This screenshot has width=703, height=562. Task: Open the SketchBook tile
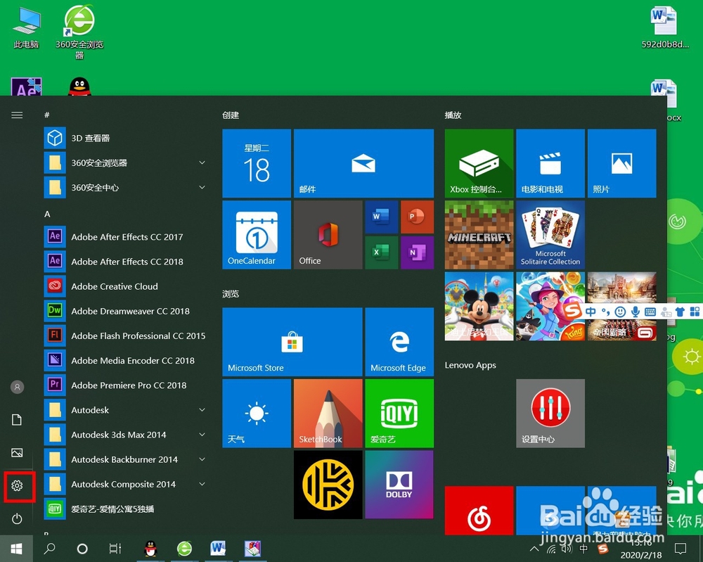328,413
